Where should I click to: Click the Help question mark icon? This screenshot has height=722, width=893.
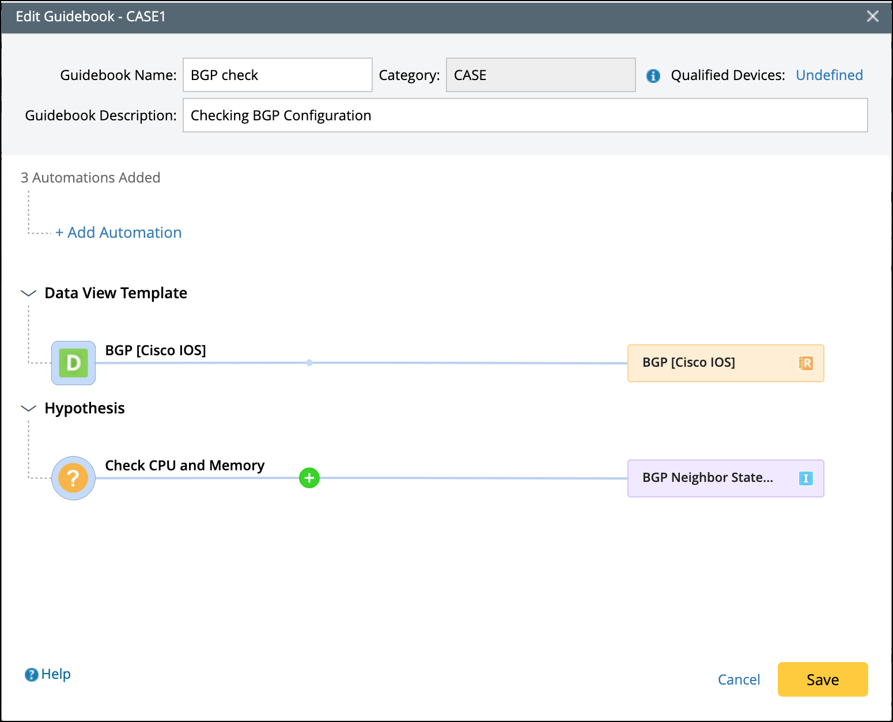pyautogui.click(x=31, y=675)
